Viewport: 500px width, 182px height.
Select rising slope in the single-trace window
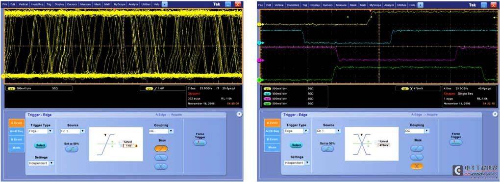(161, 148)
